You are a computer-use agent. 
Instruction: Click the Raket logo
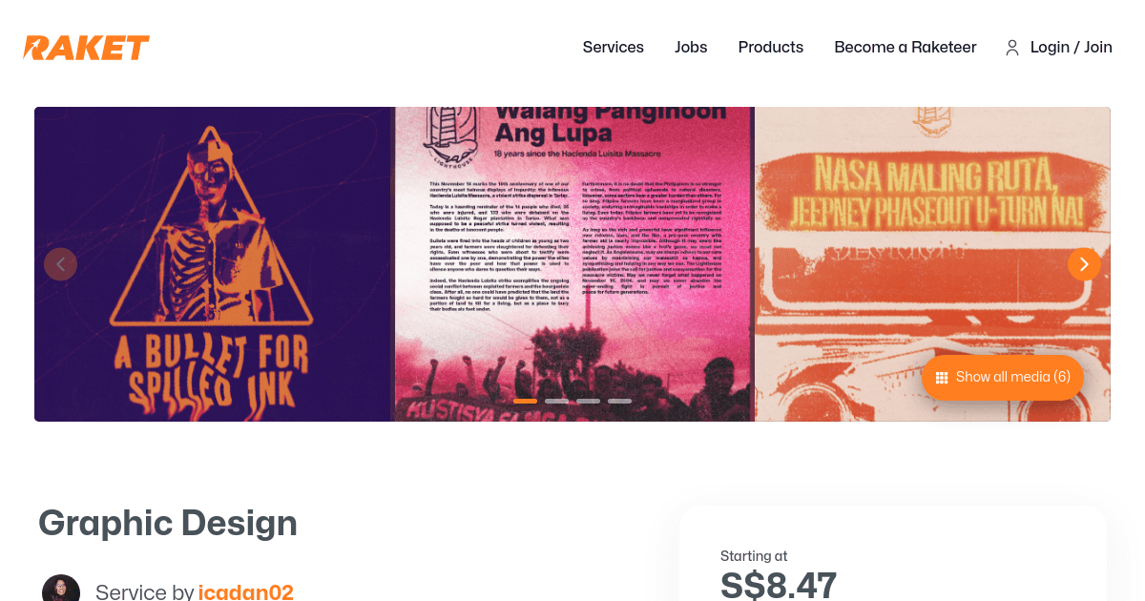87,48
